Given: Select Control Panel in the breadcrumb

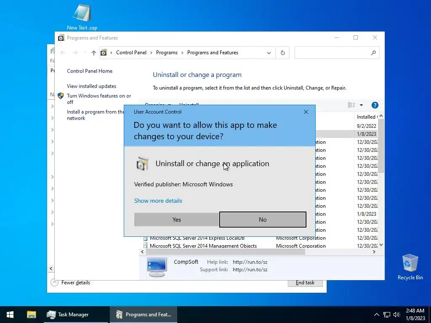Looking at the screenshot, I should (131, 53).
